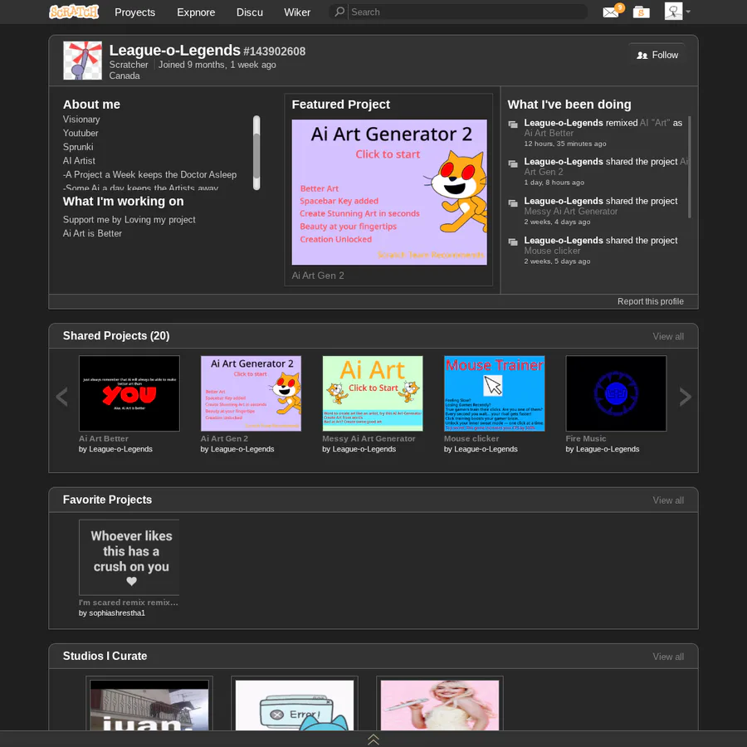
Task: Click the 'Canada' location text
Action: (x=124, y=76)
